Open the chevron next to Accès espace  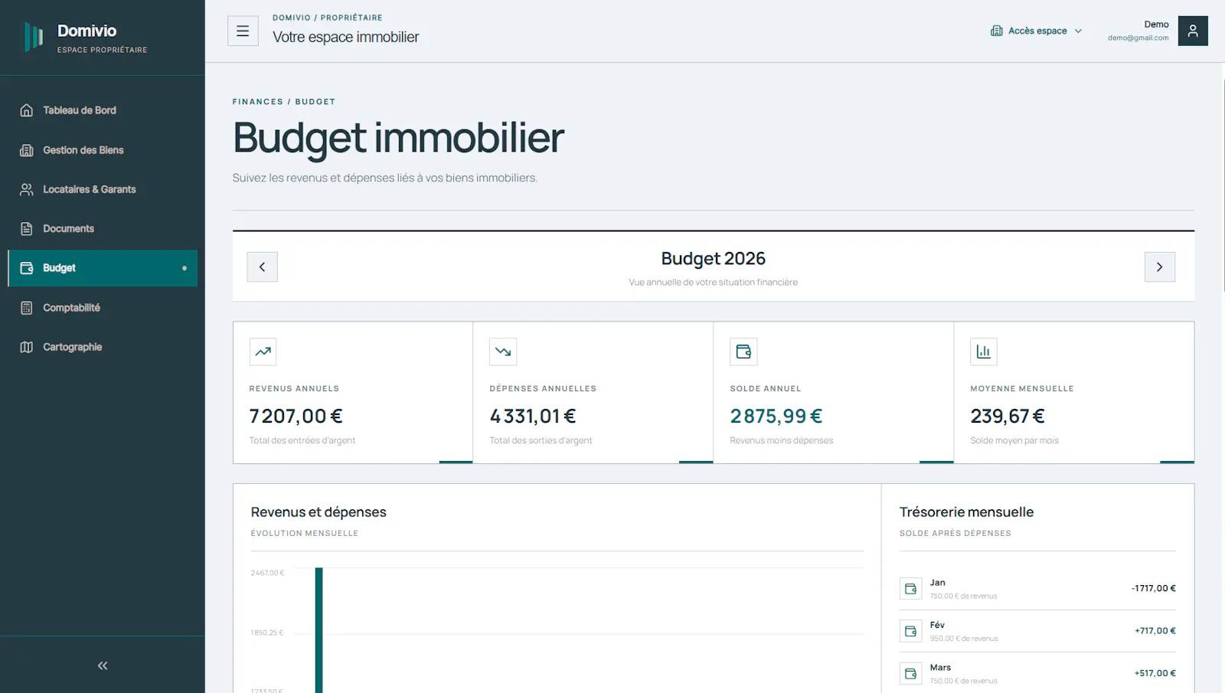(x=1078, y=31)
